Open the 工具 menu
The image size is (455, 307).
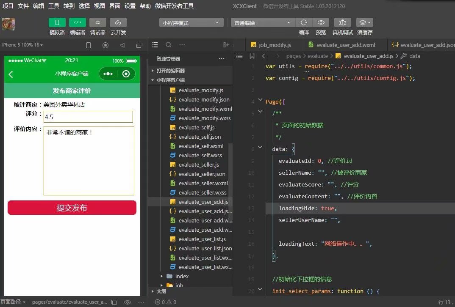pos(54,6)
